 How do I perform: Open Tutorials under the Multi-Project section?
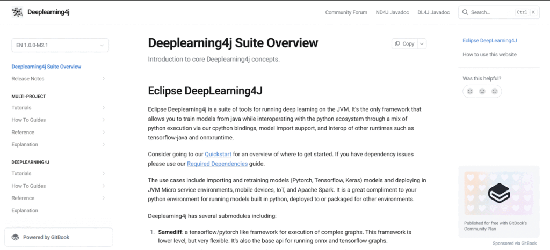(x=21, y=107)
